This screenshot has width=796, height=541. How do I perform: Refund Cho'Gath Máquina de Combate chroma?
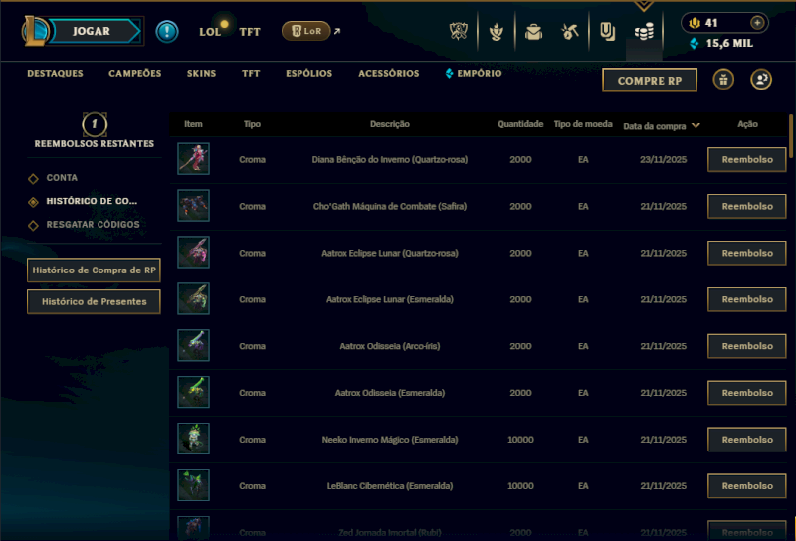click(747, 206)
